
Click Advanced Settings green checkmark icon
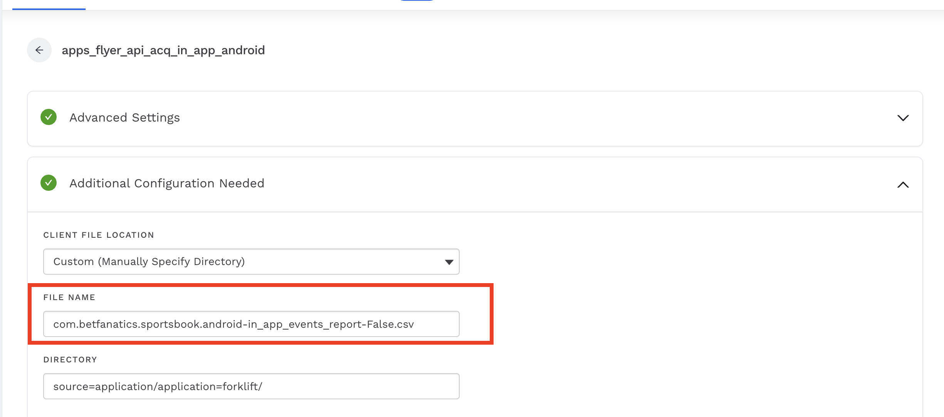49,117
